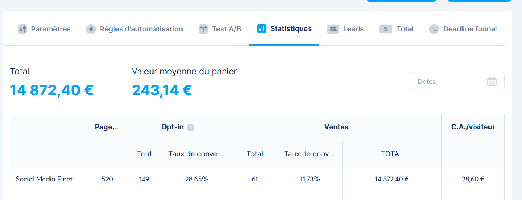The height and width of the screenshot is (200, 522).
Task: Click the lightning bolt automation icon
Action: [91, 29]
